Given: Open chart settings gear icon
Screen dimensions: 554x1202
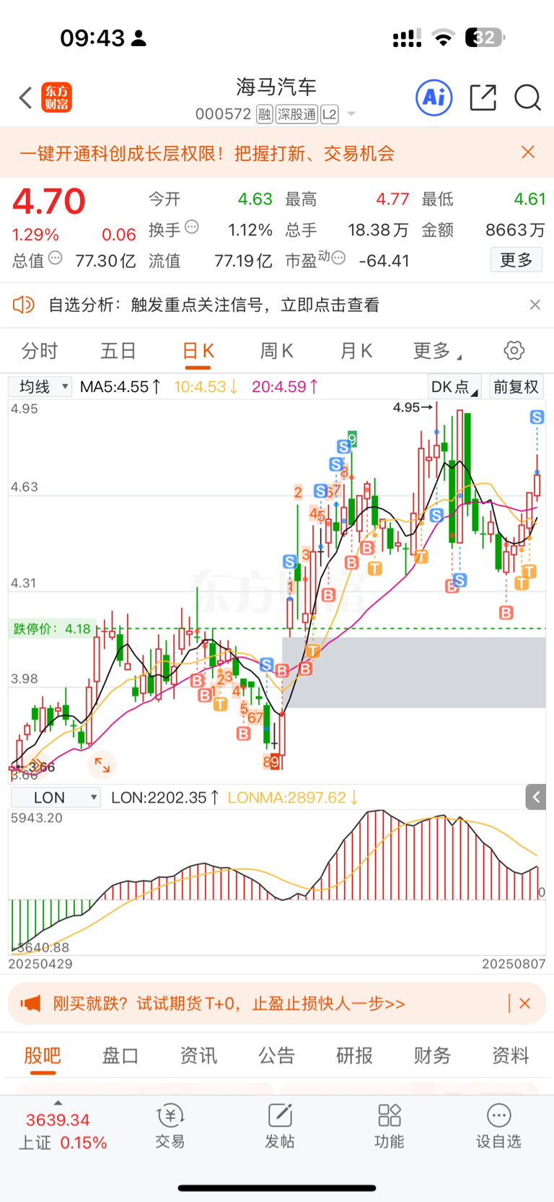Looking at the screenshot, I should pos(514,351).
